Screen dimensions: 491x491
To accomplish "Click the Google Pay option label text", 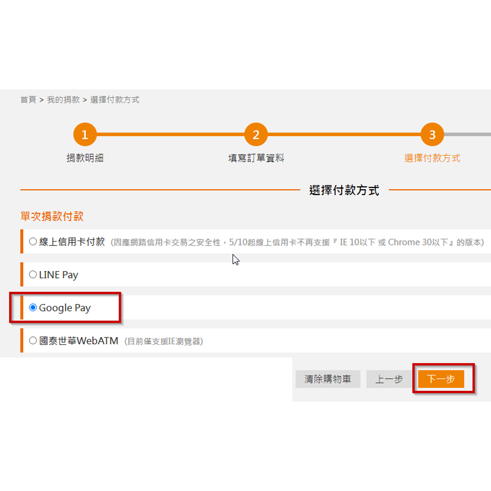I will coord(65,308).
